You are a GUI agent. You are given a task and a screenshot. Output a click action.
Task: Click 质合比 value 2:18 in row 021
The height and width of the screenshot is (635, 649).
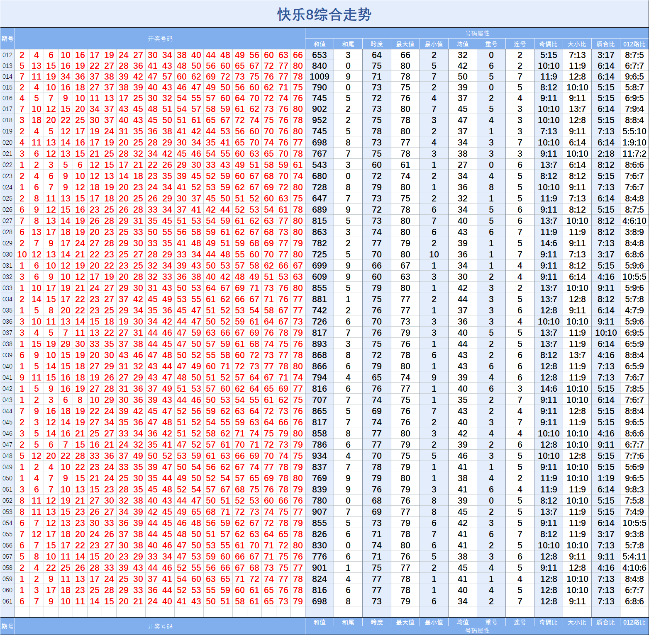[606, 154]
